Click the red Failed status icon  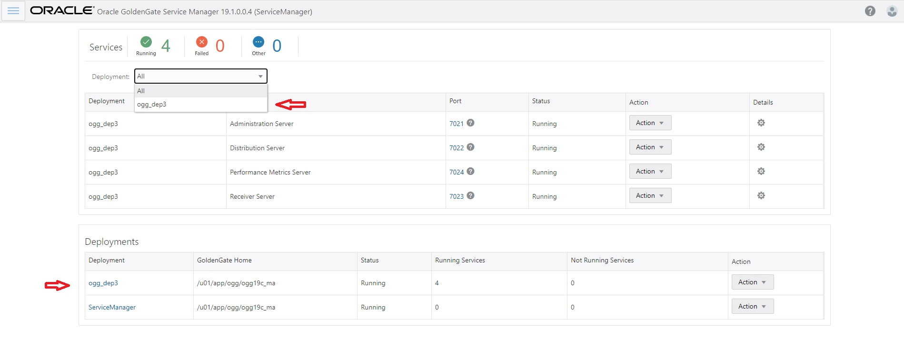202,42
